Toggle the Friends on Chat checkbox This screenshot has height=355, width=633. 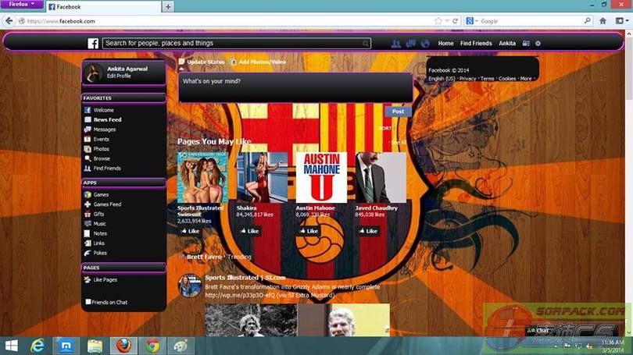tap(88, 302)
